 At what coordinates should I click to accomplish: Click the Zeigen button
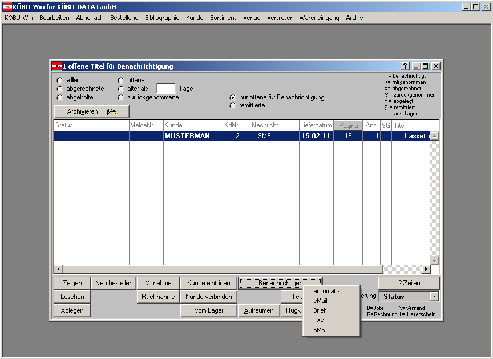(x=72, y=283)
